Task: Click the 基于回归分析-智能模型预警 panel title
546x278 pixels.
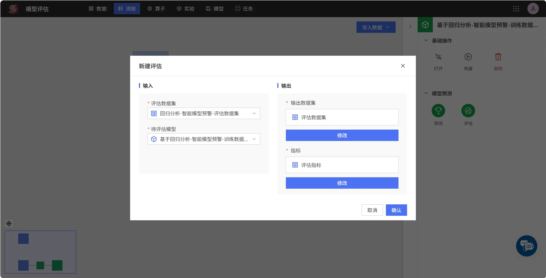Action: coord(487,25)
